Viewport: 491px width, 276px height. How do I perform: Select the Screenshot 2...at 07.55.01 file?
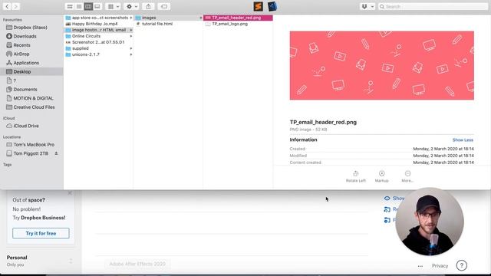coord(98,42)
